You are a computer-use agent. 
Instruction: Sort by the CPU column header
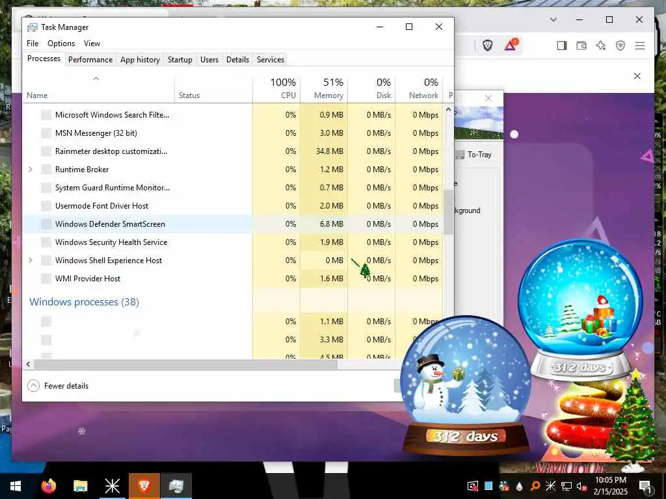coord(276,88)
